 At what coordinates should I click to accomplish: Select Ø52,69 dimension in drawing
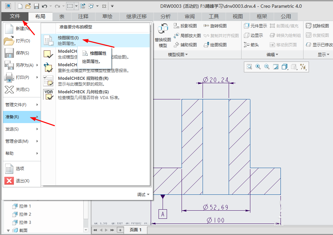click(215, 207)
